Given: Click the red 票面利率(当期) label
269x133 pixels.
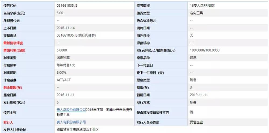Looking at the screenshot, I should [x=14, y=51].
